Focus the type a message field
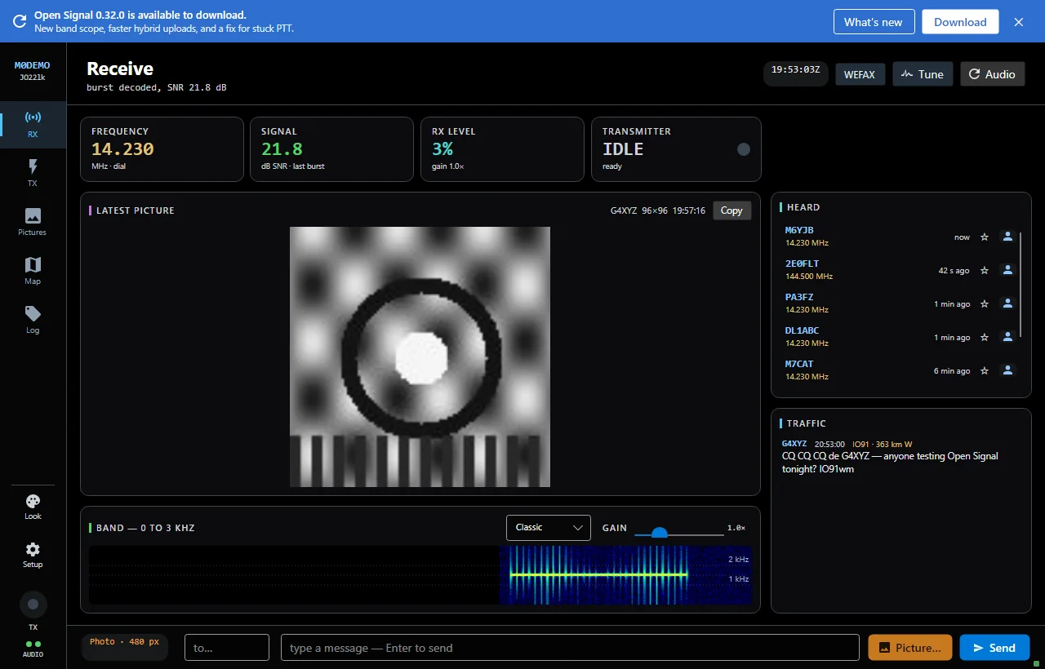The width and height of the screenshot is (1045, 669). [x=570, y=648]
